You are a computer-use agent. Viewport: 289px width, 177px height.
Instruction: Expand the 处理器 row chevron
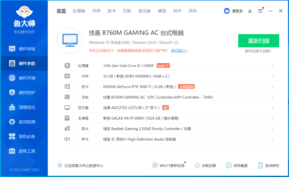click(273, 66)
